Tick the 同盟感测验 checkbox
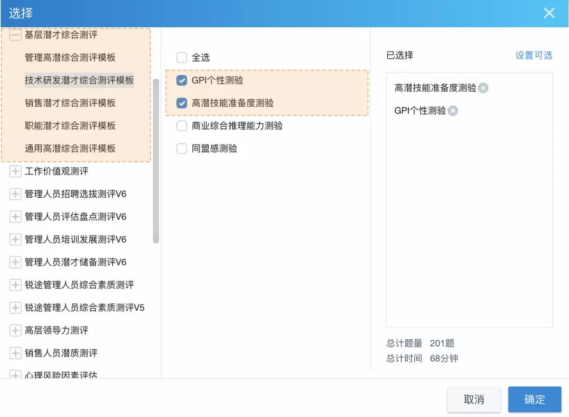This screenshot has width=569, height=417. 182,149
